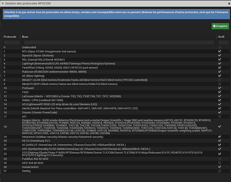This screenshot has height=182, width=231.
Task: Uncheck Mertik Maxitrol protocol checkbox
Action: click(x=220, y=108)
